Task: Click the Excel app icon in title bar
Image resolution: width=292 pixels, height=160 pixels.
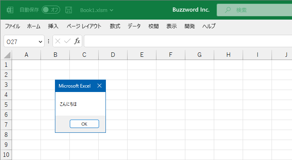Action: pos(10,10)
